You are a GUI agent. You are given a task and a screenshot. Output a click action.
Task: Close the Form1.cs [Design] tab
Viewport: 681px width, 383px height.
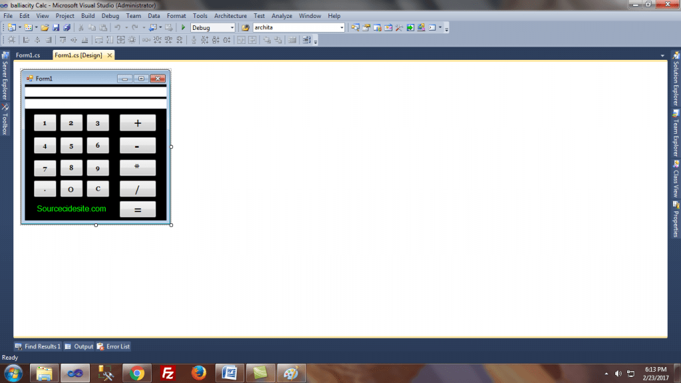110,55
